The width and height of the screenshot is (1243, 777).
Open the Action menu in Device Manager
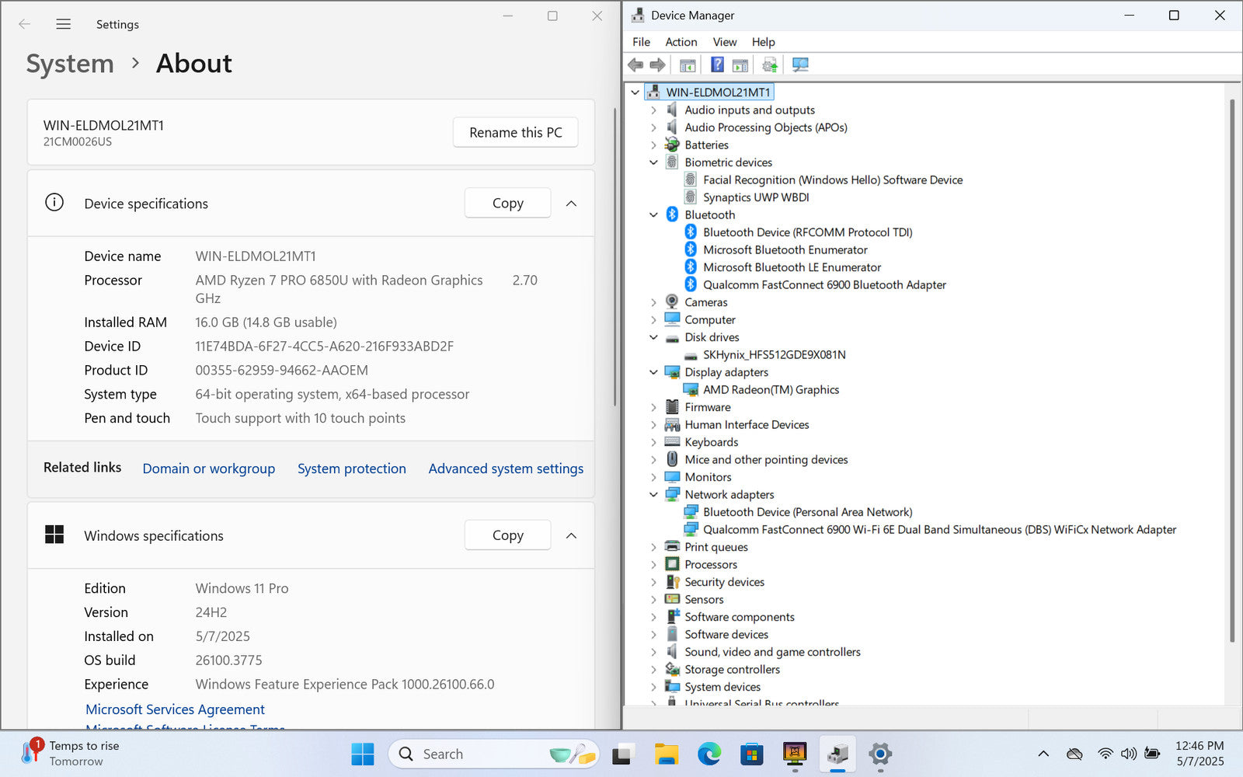(x=681, y=42)
